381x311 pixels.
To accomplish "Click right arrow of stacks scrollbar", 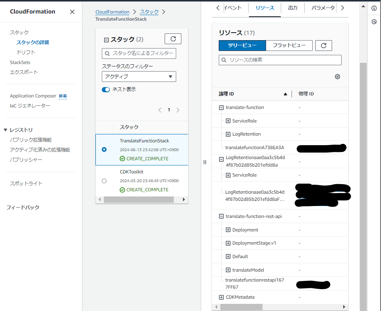I will point(184,200).
